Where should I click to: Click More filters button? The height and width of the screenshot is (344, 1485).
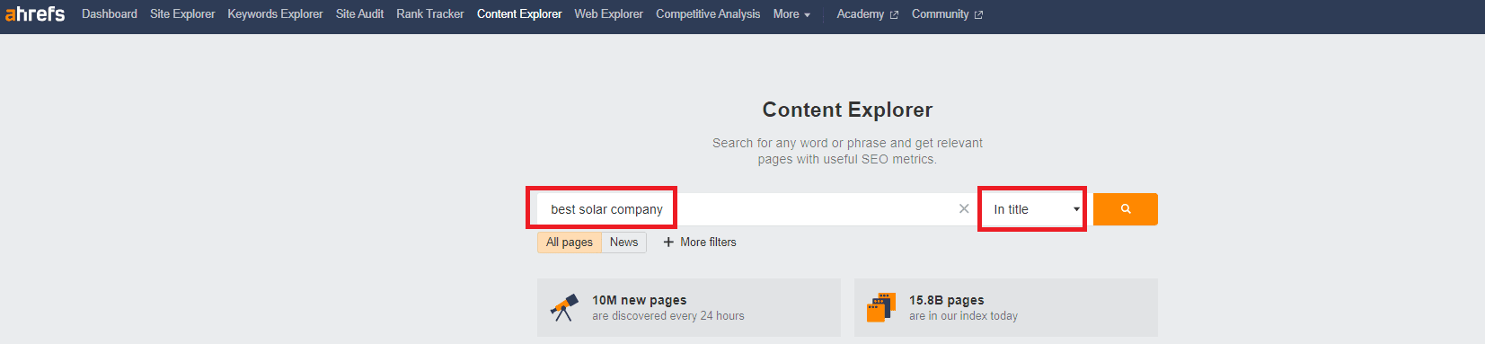coord(700,243)
